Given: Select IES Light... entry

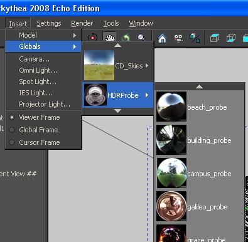Looking at the screenshot, I should tap(43, 93).
